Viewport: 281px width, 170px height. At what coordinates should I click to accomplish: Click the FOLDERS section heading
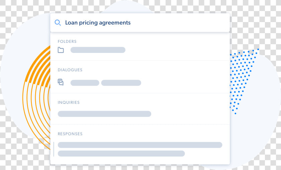click(67, 41)
